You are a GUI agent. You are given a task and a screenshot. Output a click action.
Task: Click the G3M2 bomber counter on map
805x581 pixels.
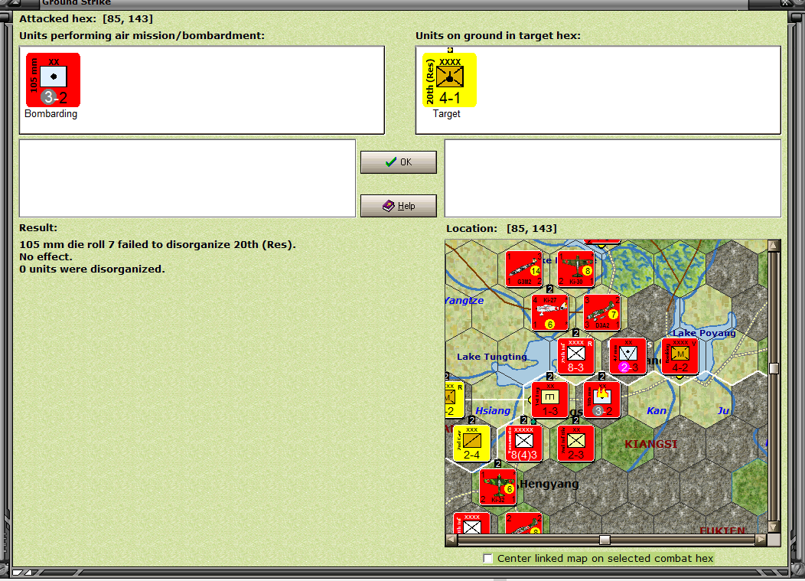tap(523, 269)
